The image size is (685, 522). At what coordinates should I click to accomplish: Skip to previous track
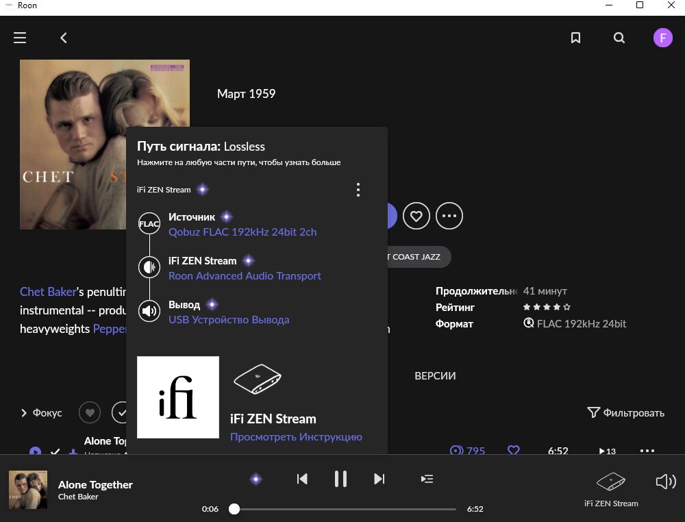[302, 480]
